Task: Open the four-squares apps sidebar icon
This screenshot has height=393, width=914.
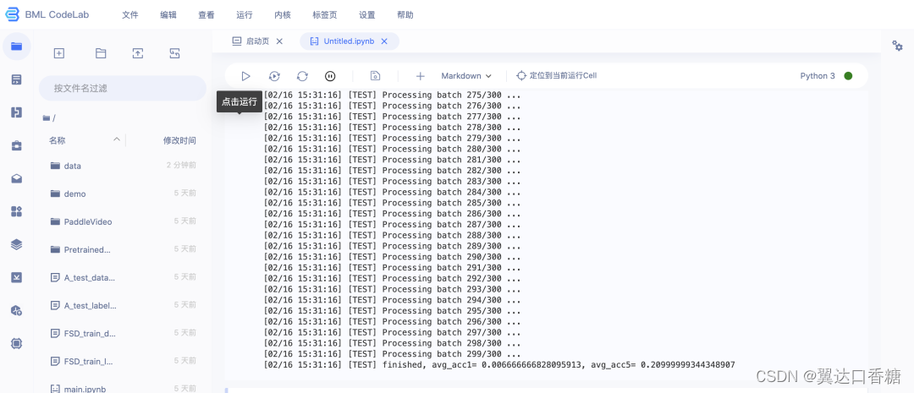Action: (x=16, y=212)
